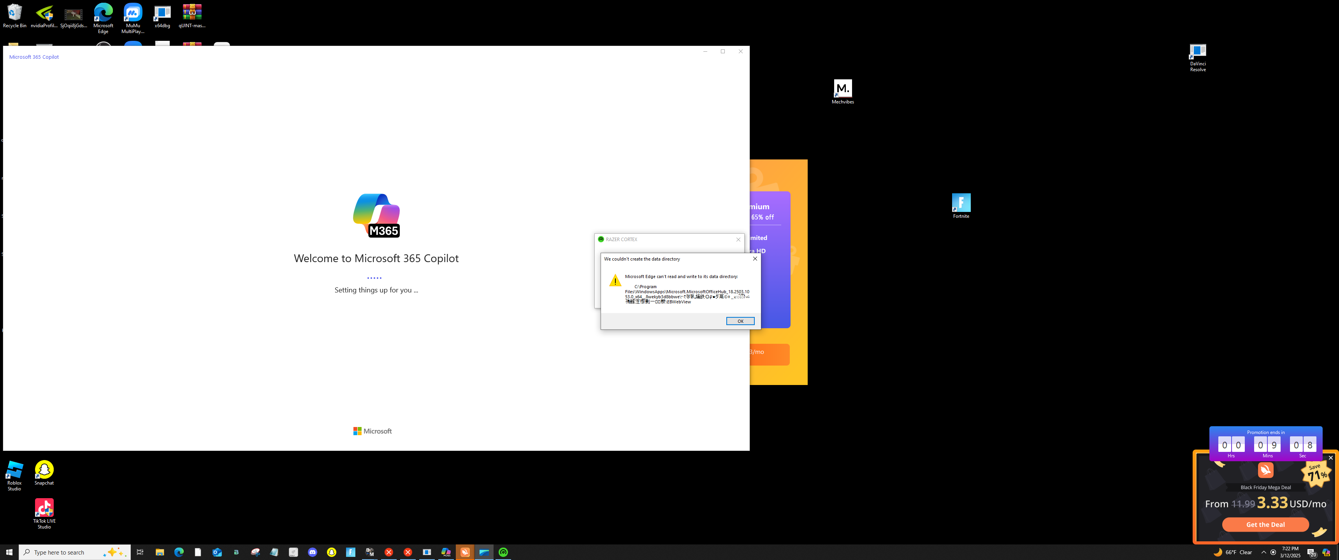1339x560 pixels.
Task: Maximize the Microsoft 365 Copilot window
Action: tap(722, 51)
